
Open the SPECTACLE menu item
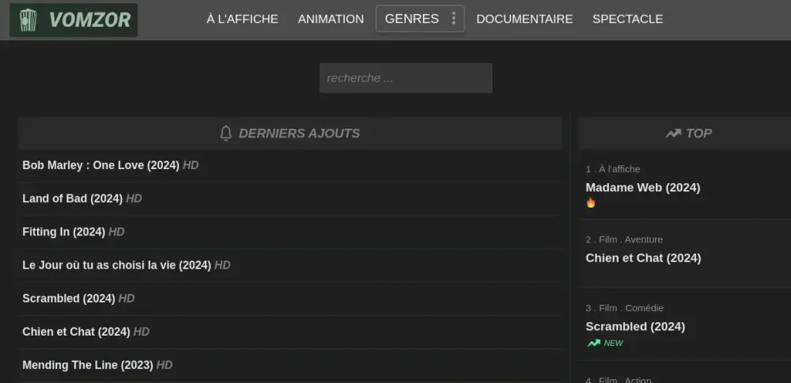627,19
